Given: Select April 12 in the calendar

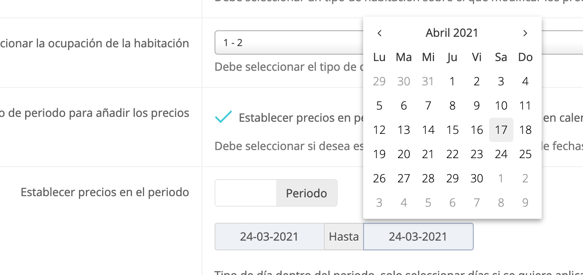Looking at the screenshot, I should pyautogui.click(x=379, y=130).
